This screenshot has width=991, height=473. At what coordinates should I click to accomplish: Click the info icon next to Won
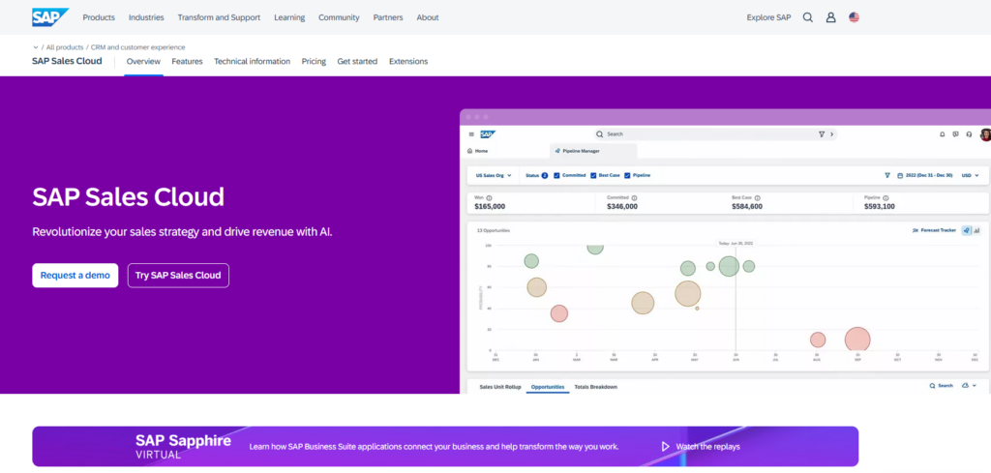point(489,197)
